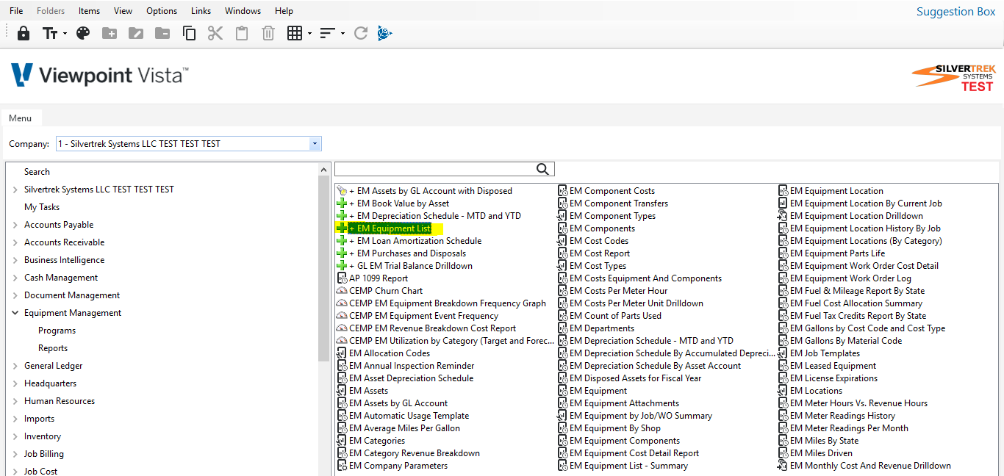1004x476 pixels.
Task: Click the scissors cut icon
Action: pyautogui.click(x=215, y=33)
